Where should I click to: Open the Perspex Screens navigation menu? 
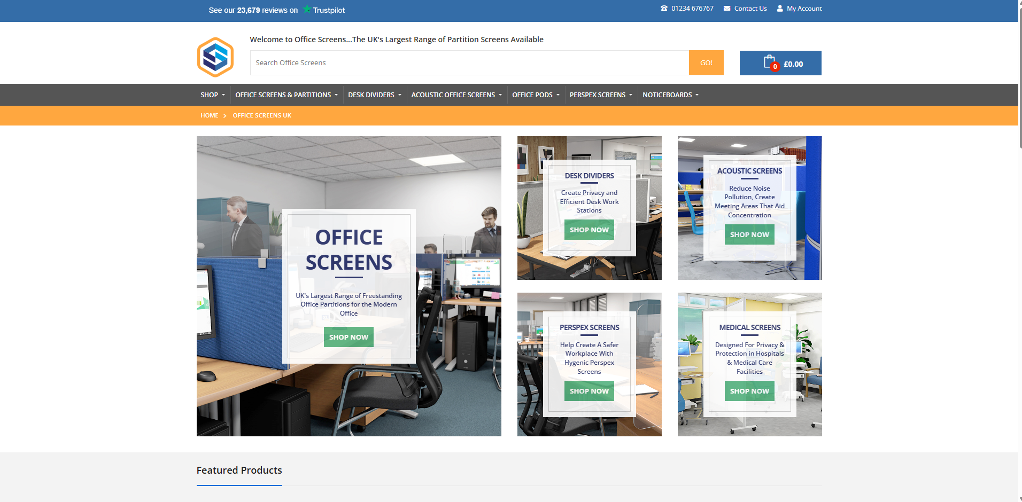pos(600,95)
